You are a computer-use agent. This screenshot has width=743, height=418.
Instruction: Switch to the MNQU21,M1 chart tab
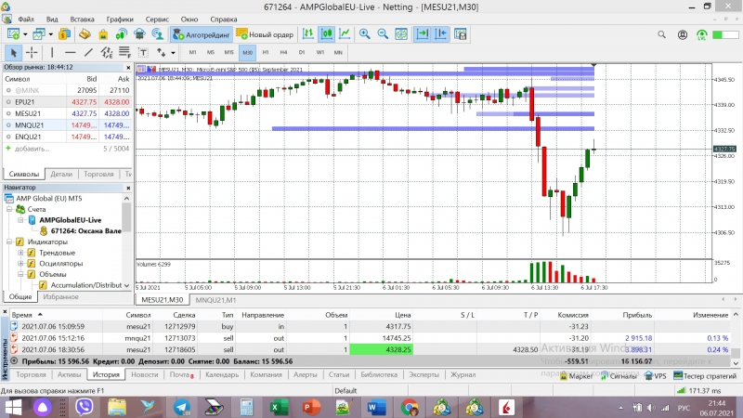pos(215,300)
